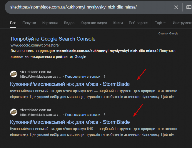Click favicon of first stormblade.com.ua result
This screenshot has height=148, width=192.
click(x=14, y=74)
